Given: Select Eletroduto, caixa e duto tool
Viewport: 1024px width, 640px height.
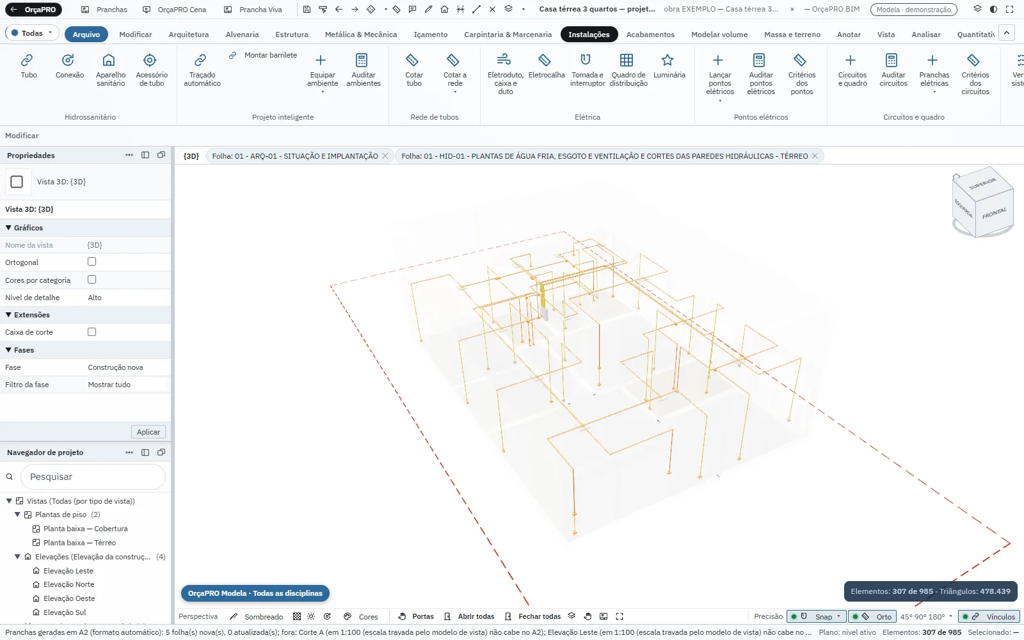Looking at the screenshot, I should pyautogui.click(x=505, y=74).
